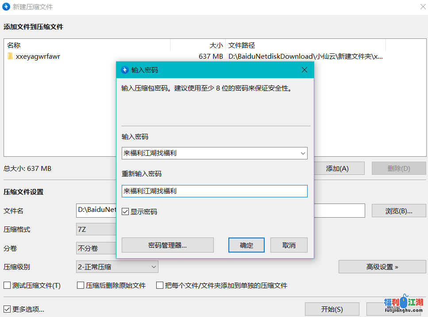Click the app logo in password dialog title
This screenshot has width=428, height=317.
tap(124, 70)
